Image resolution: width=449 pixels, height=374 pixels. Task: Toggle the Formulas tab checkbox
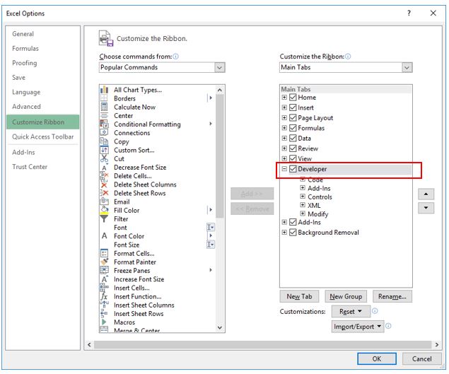coord(293,128)
